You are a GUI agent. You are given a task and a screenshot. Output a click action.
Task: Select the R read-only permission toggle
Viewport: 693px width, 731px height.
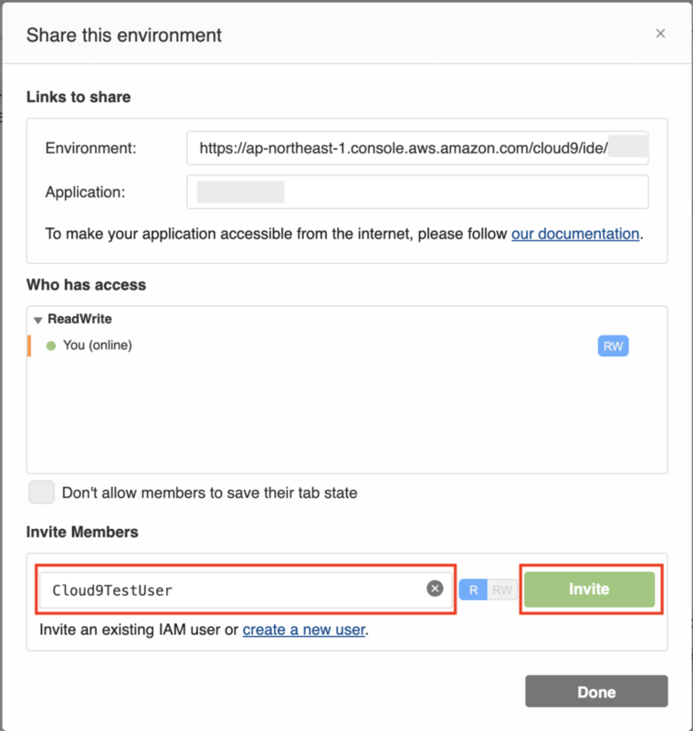click(473, 589)
